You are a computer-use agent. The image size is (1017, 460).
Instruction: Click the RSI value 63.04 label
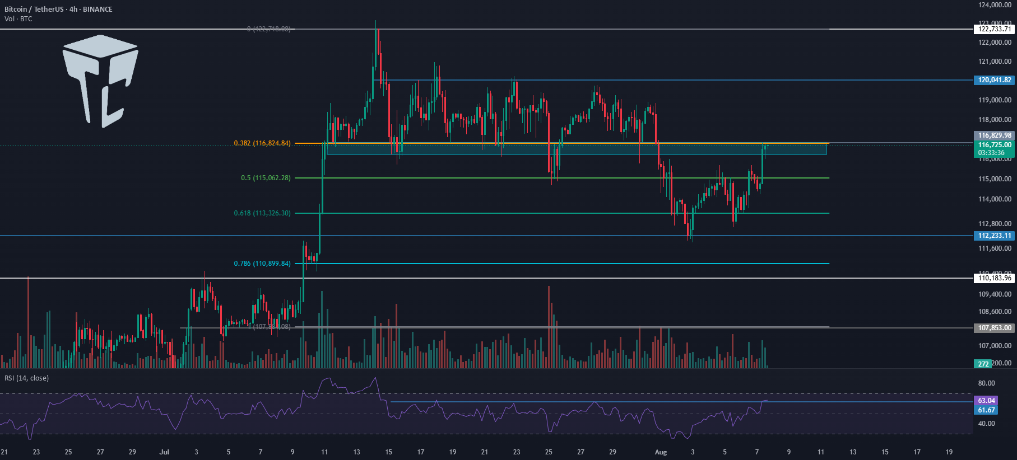pos(986,401)
